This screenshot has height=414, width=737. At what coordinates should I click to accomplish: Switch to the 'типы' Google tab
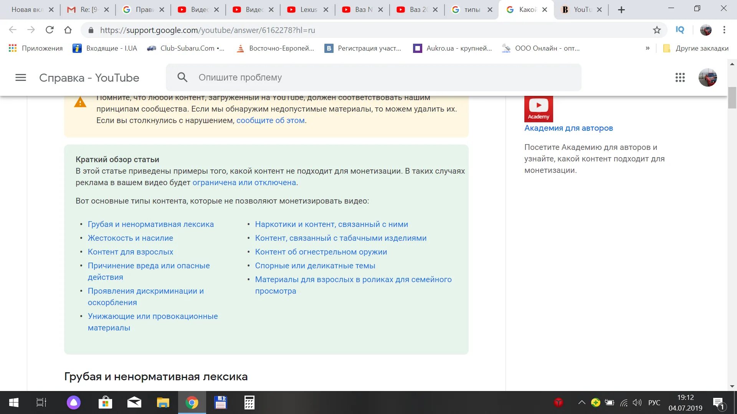click(472, 10)
